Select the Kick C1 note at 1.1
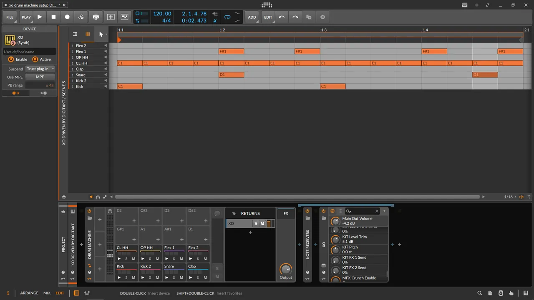Image resolution: width=534 pixels, height=300 pixels. click(130, 87)
